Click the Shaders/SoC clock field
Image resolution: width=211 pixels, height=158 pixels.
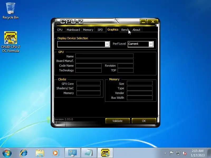coord(88,88)
